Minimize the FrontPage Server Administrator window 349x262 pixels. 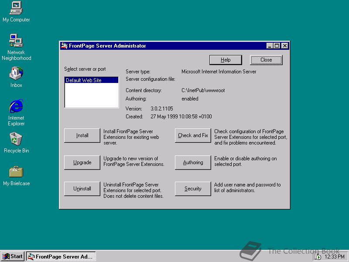coord(270,46)
